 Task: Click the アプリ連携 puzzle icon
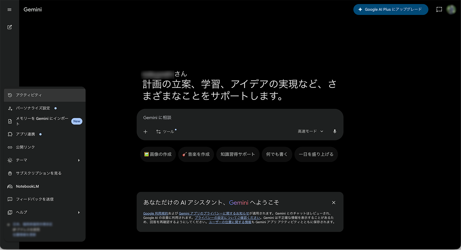pos(10,134)
